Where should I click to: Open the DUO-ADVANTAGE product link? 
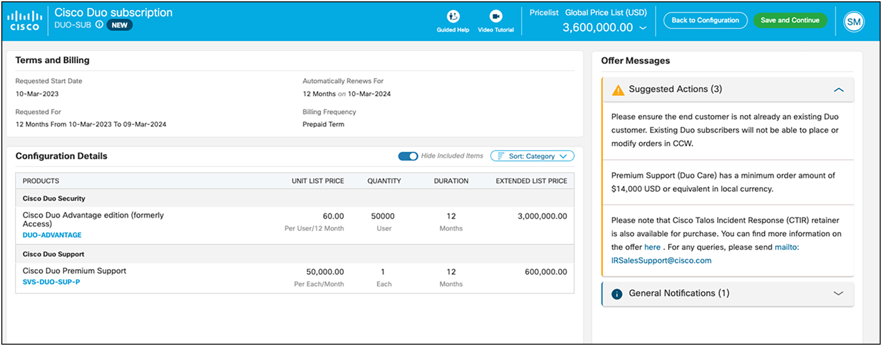(x=52, y=235)
